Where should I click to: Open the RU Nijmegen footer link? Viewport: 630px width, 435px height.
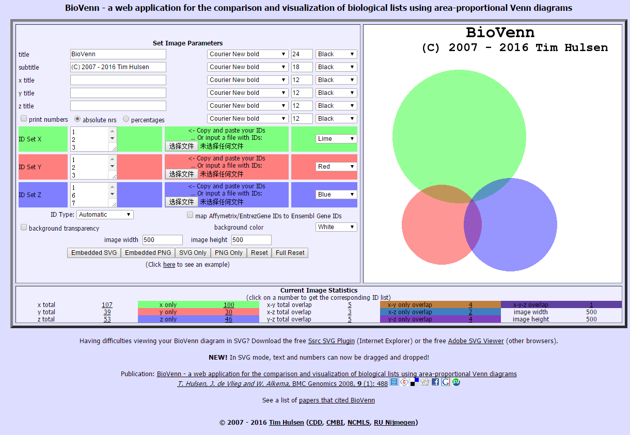click(x=395, y=423)
